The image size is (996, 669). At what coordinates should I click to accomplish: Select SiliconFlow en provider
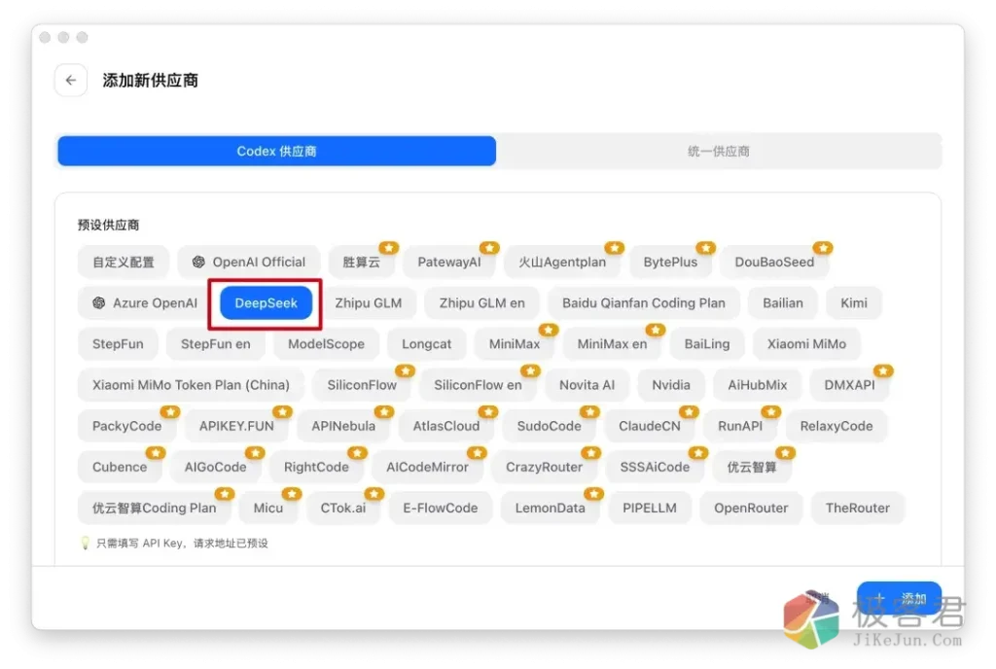[478, 385]
